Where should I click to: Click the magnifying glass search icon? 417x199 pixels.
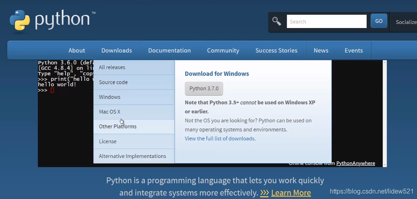(x=277, y=21)
